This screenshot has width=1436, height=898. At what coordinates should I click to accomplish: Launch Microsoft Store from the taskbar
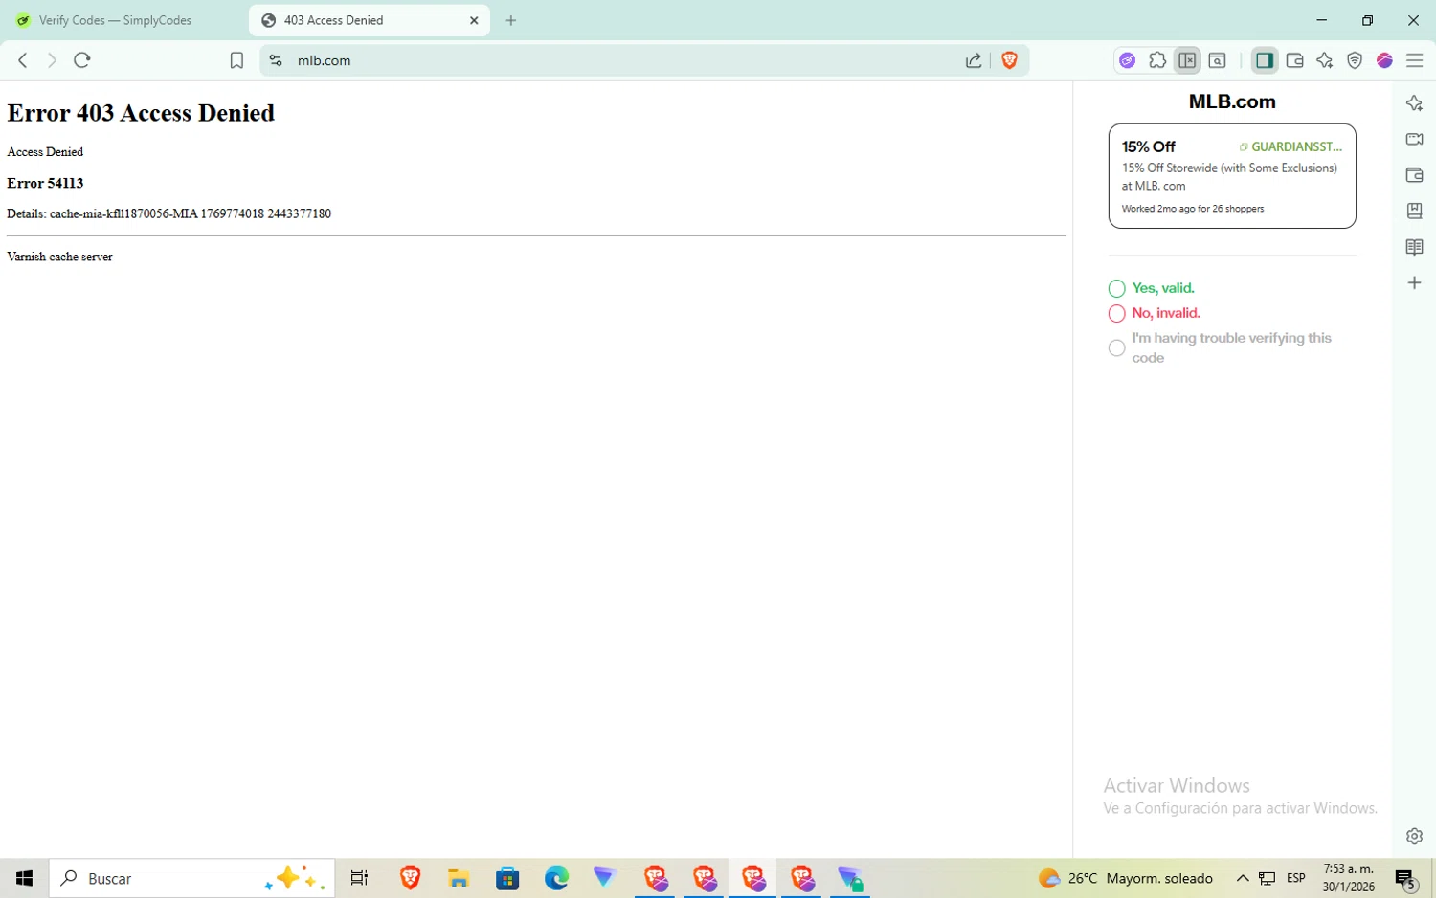point(507,878)
